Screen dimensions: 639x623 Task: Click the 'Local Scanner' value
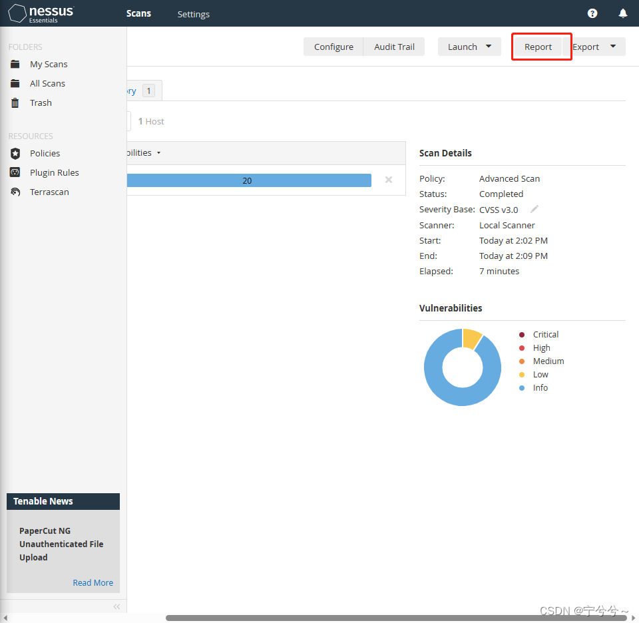coord(507,226)
